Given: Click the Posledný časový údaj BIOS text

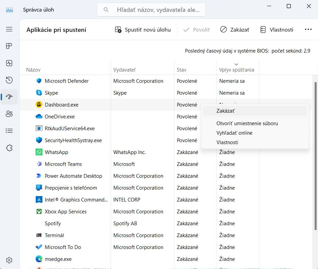Looking at the screenshot, I should click(247, 51).
